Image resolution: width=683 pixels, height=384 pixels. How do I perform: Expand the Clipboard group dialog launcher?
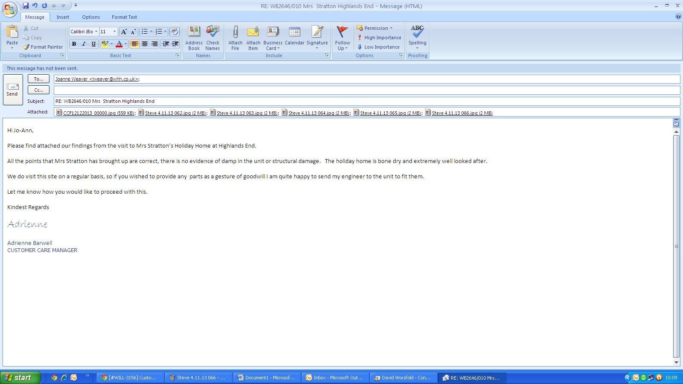[62, 55]
